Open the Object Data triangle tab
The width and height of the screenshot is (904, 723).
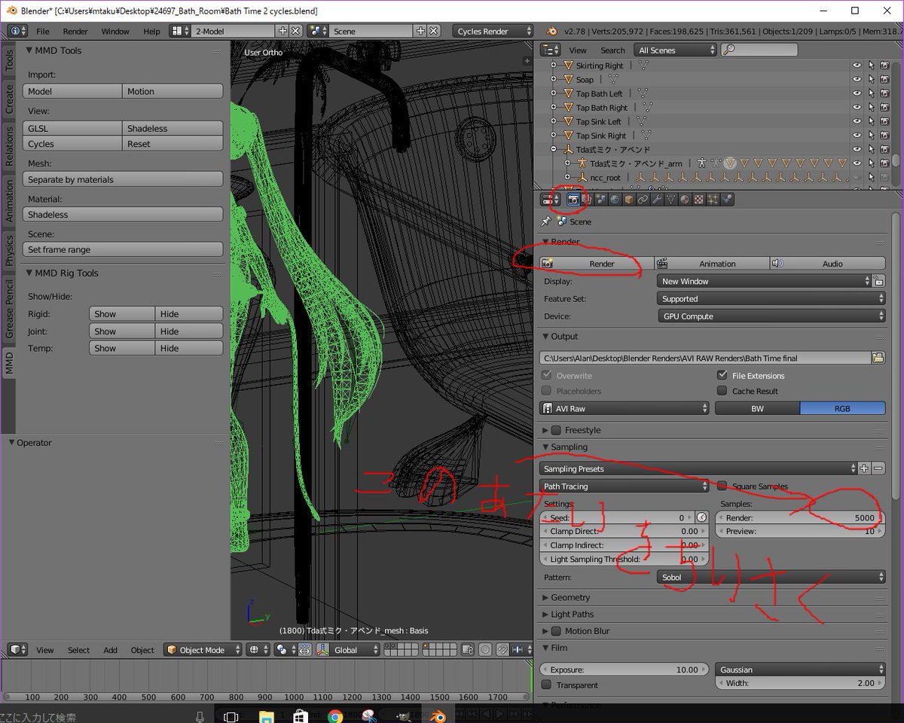(x=671, y=200)
